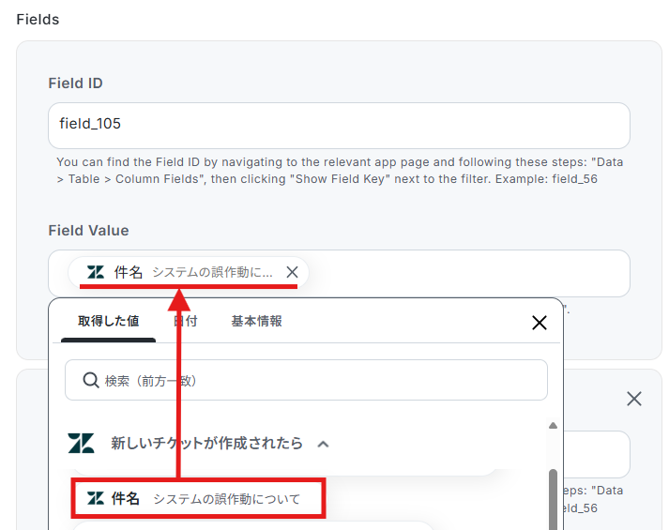Switch to the 取得した値 tab
Screen dimensions: 669x530
pyautogui.click(x=108, y=321)
